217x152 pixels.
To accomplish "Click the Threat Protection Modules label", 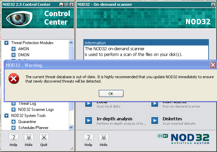I will [32, 43].
